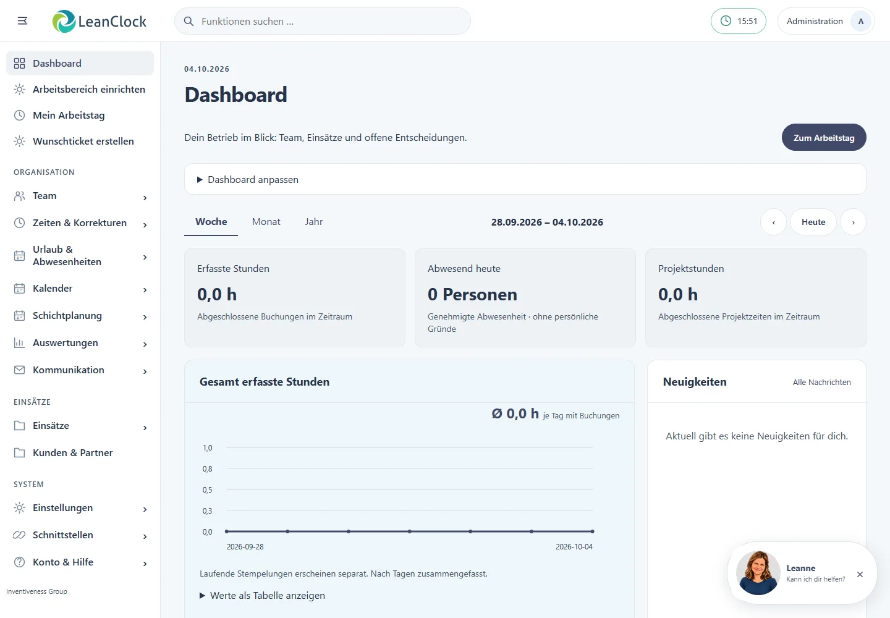The image size is (890, 618).
Task: Expand the Team submenu chevron
Action: (145, 198)
